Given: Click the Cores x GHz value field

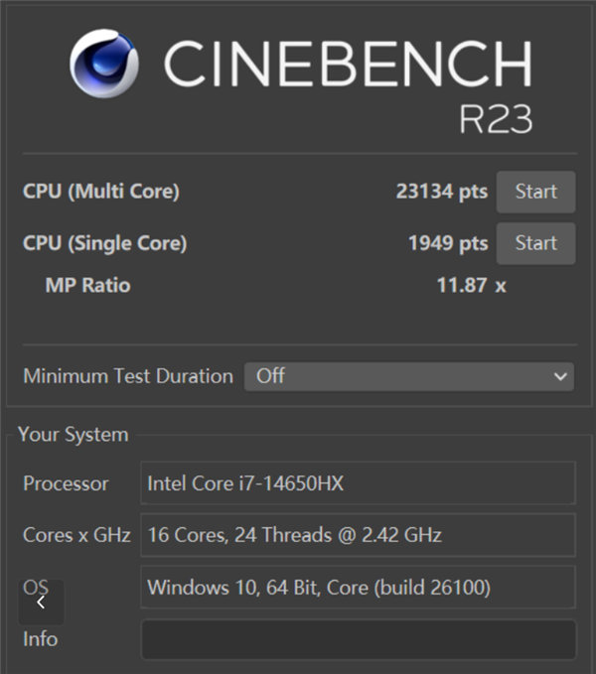Looking at the screenshot, I should point(358,535).
